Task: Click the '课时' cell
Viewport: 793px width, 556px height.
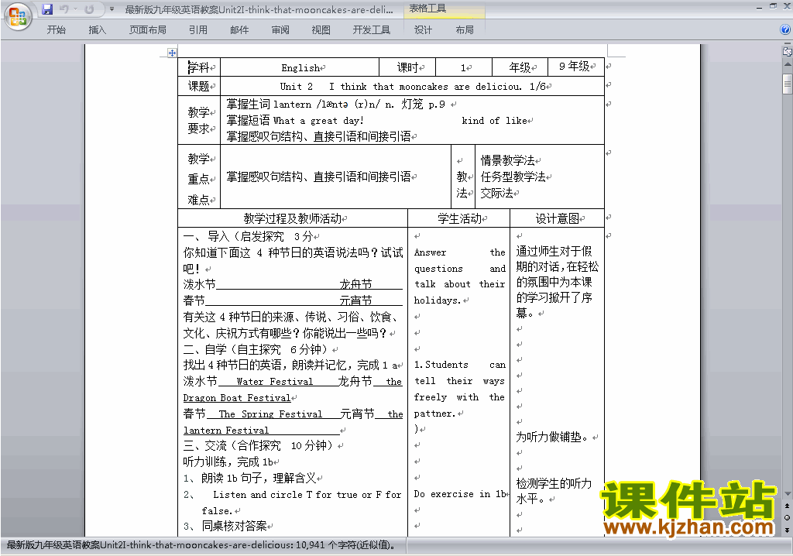Action: point(407,67)
